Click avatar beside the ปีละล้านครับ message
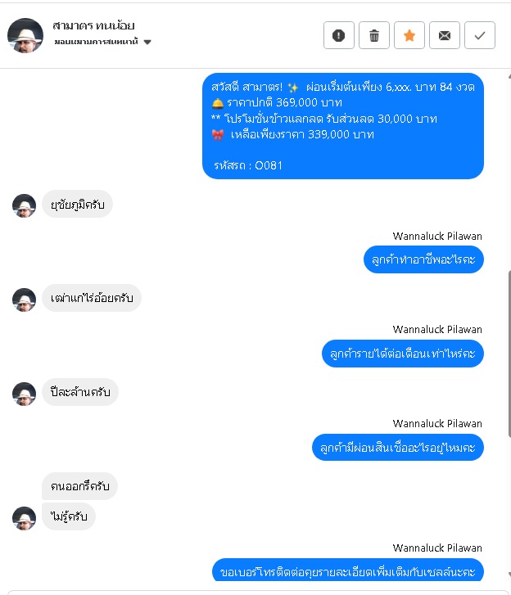This screenshot has height=595, width=511. [x=24, y=394]
